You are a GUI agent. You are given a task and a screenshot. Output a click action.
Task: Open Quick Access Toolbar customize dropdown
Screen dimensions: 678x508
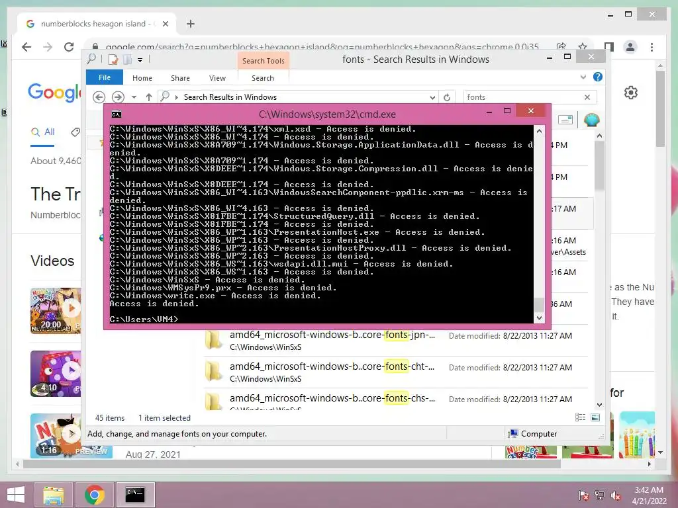coord(140,60)
